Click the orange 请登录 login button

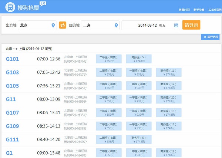pos(191,25)
